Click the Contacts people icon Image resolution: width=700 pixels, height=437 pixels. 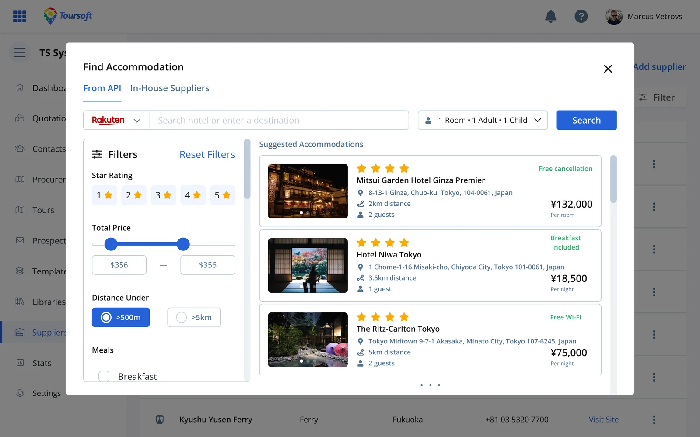click(x=20, y=149)
